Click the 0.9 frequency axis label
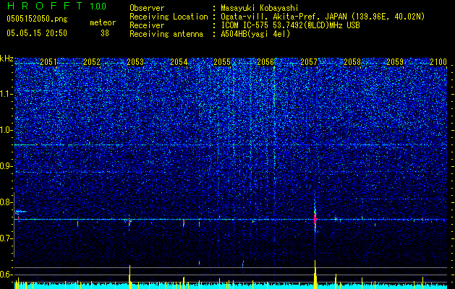This screenshot has height=289, width=455. [7, 166]
